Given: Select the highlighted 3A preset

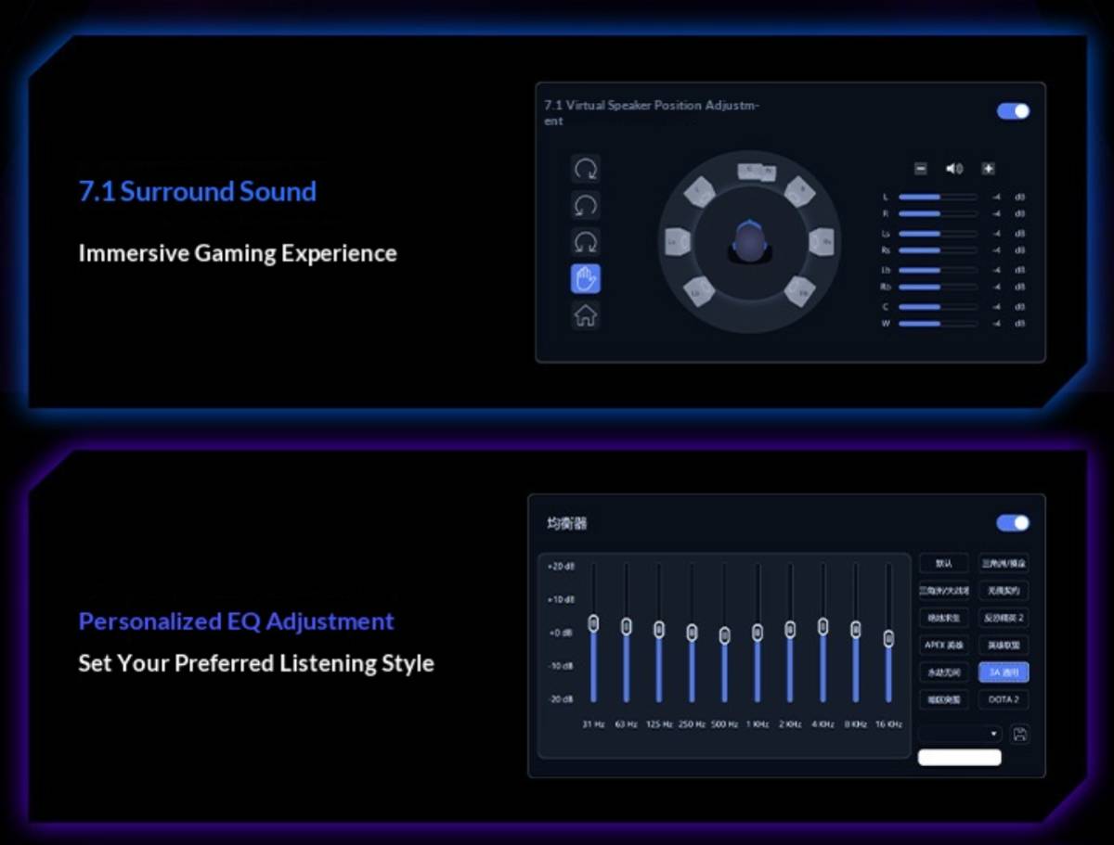Looking at the screenshot, I should [1004, 672].
